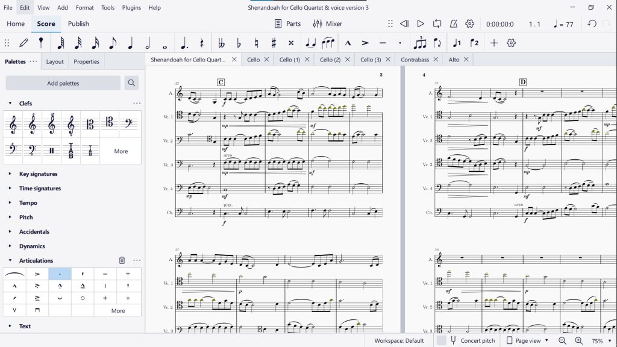The width and height of the screenshot is (617, 347).
Task: Expand the Time signatures palette
Action: (10, 189)
